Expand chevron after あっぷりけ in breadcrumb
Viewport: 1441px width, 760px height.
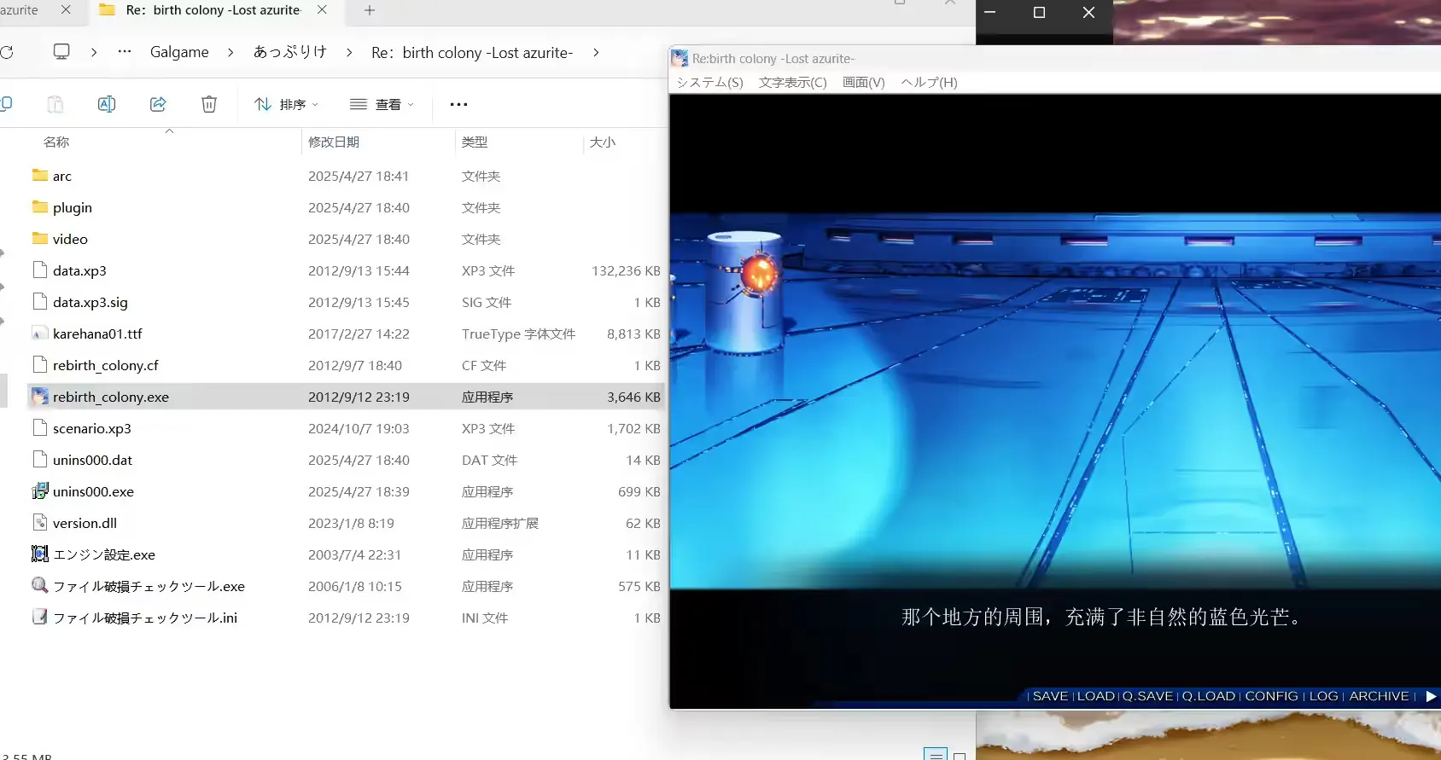point(349,52)
